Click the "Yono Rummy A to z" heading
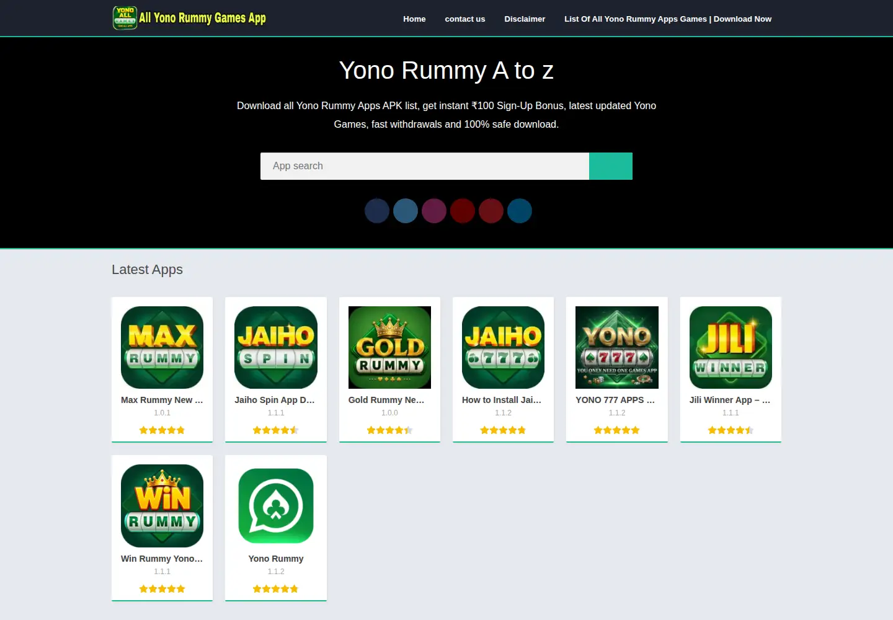 [x=446, y=71]
